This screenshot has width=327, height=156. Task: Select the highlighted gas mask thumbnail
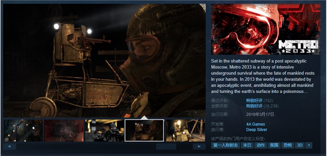click(x=144, y=130)
